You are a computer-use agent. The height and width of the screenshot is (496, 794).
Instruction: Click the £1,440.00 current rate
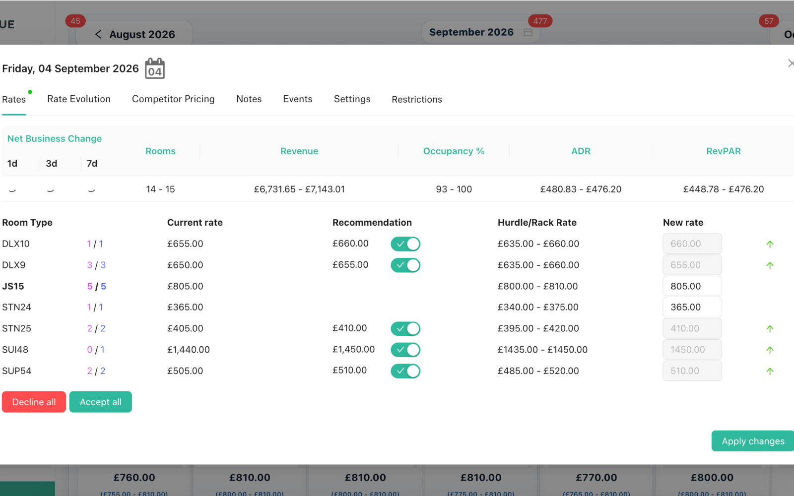pyautogui.click(x=189, y=350)
